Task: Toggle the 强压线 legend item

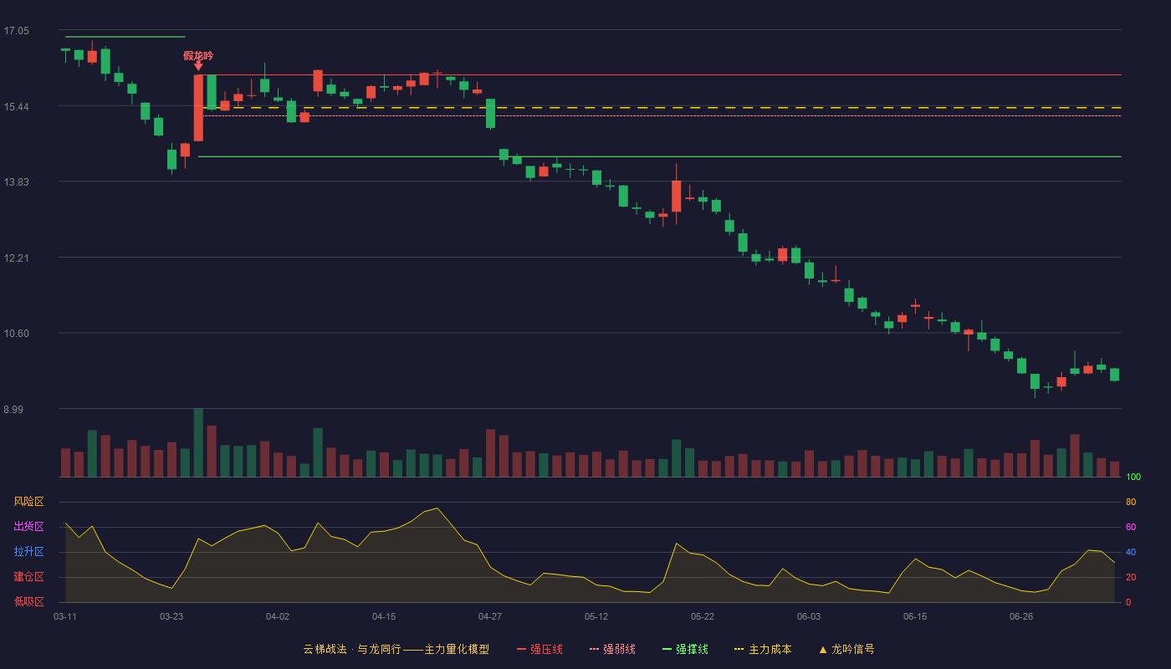Action: click(539, 649)
